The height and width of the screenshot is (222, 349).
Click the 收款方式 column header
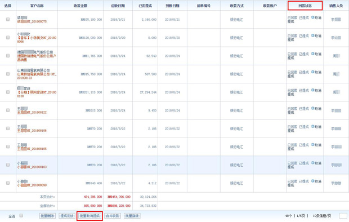tap(237, 6)
